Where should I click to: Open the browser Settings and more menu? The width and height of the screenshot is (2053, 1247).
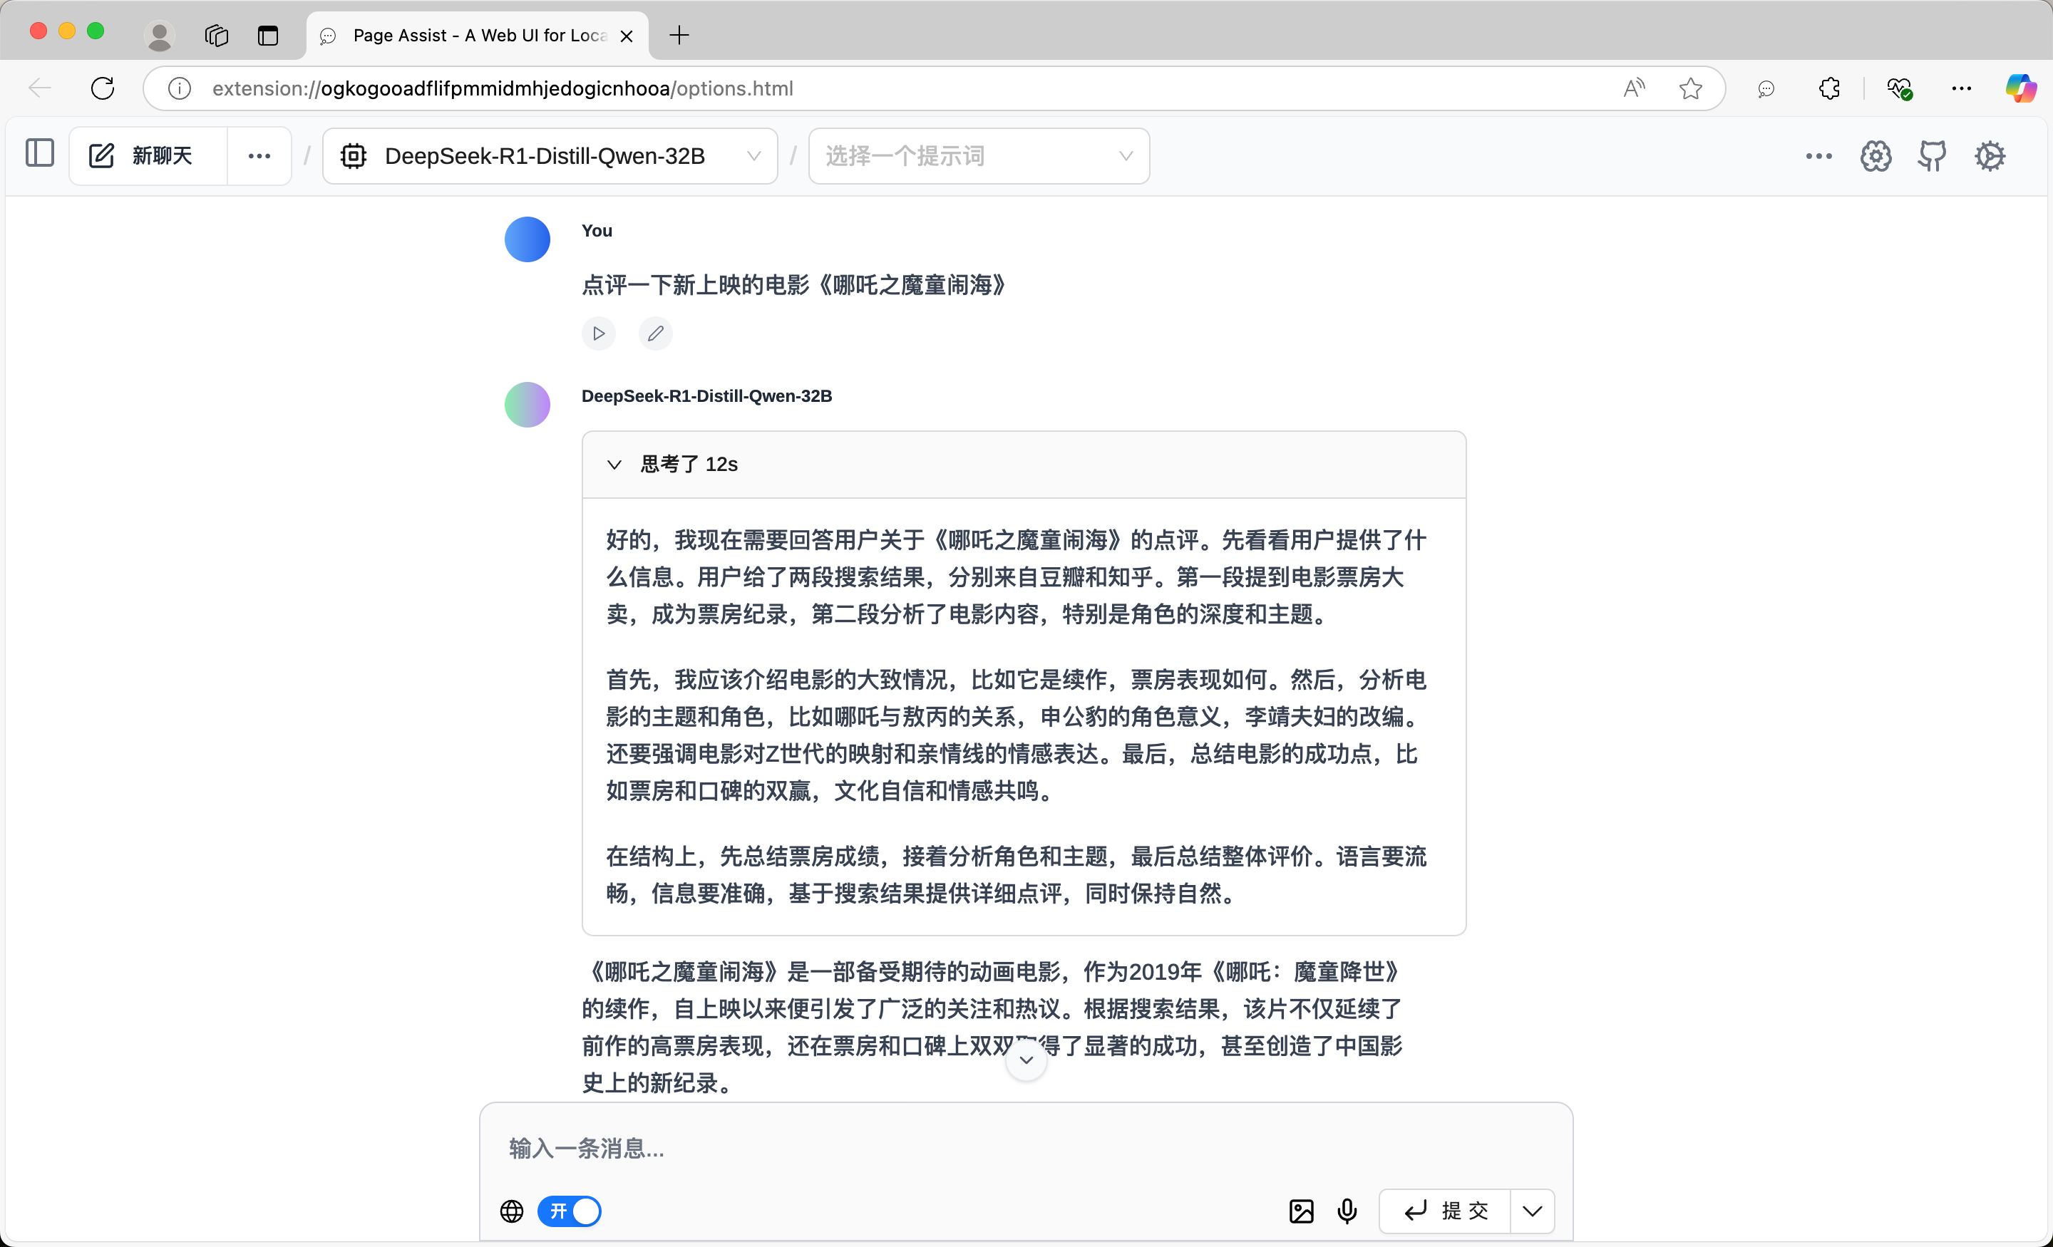point(1961,88)
